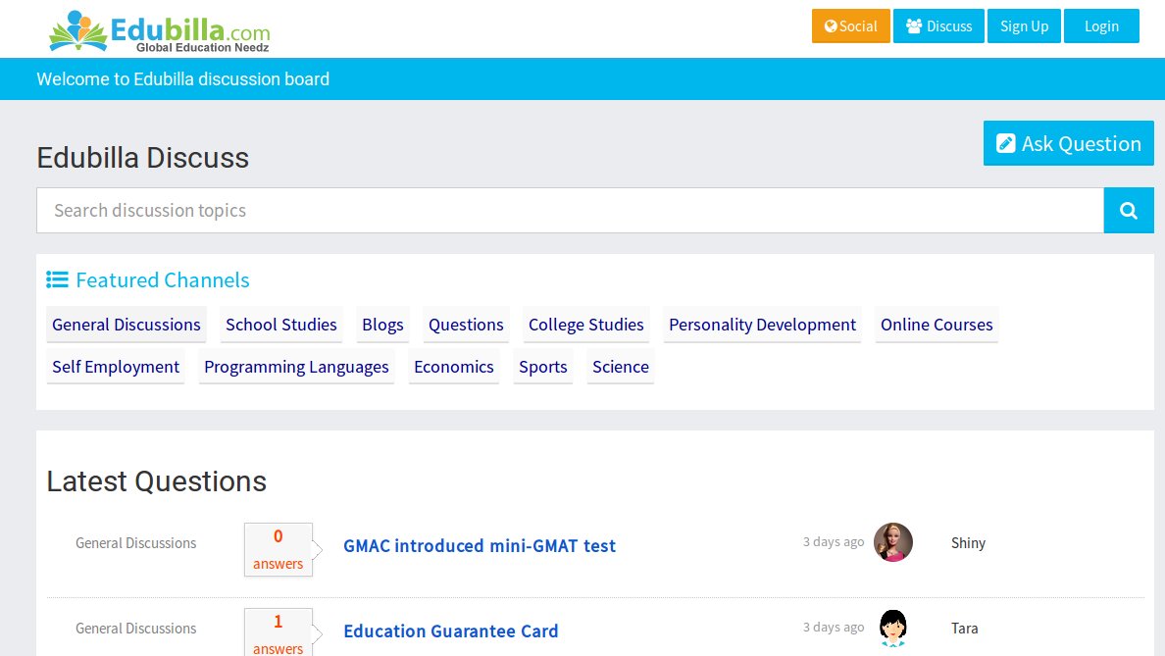Click the 0 answers box
Screen dimensions: 1165x656
coord(278,550)
